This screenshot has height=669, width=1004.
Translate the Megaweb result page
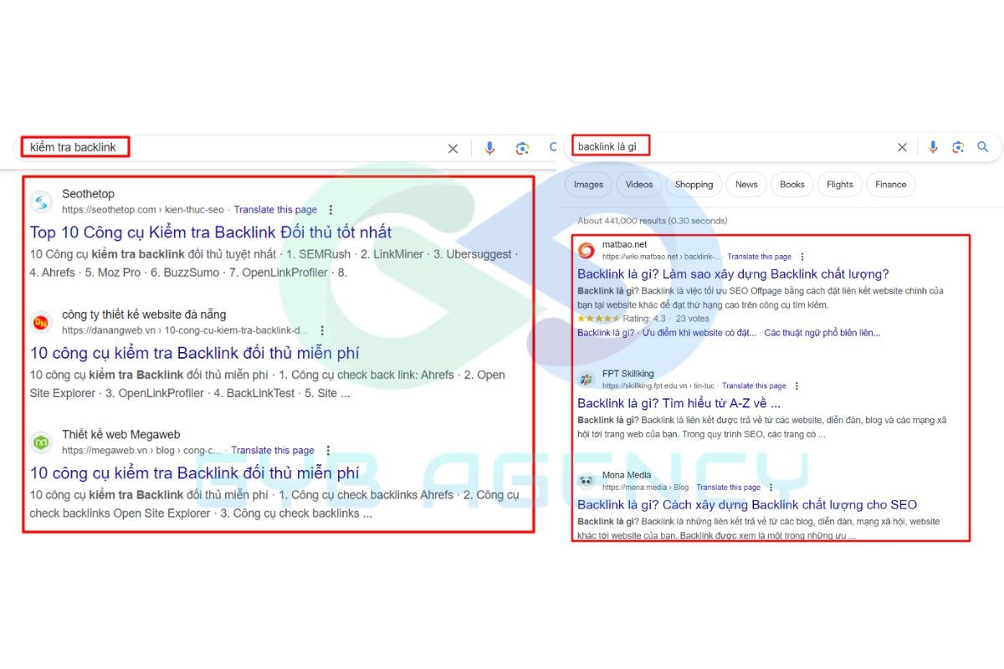tap(273, 450)
